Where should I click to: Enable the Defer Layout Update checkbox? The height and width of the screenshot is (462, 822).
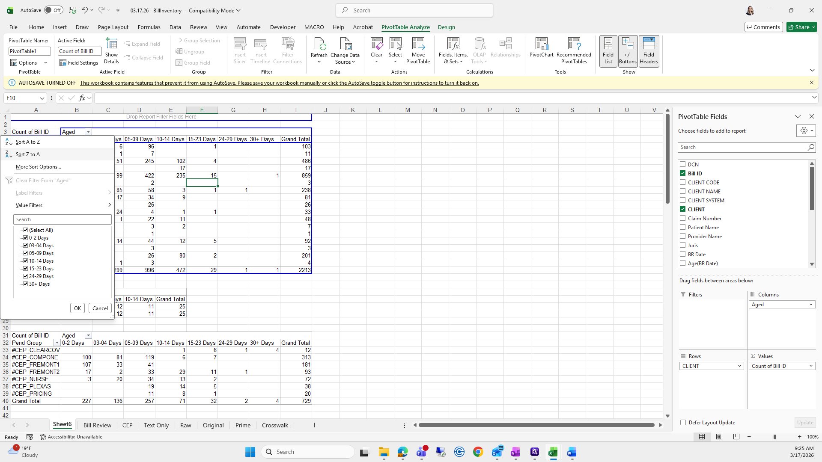tap(683, 423)
